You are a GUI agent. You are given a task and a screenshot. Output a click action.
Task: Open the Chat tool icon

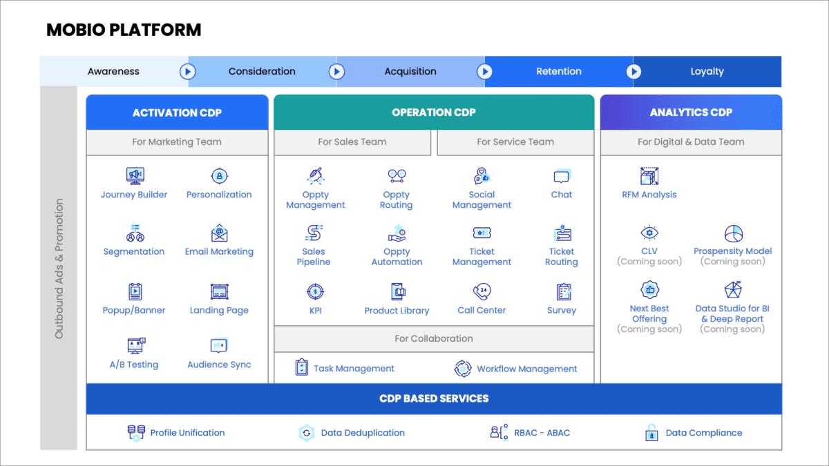561,176
